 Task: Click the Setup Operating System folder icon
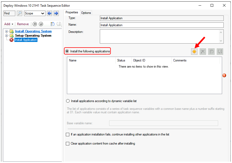12,36
